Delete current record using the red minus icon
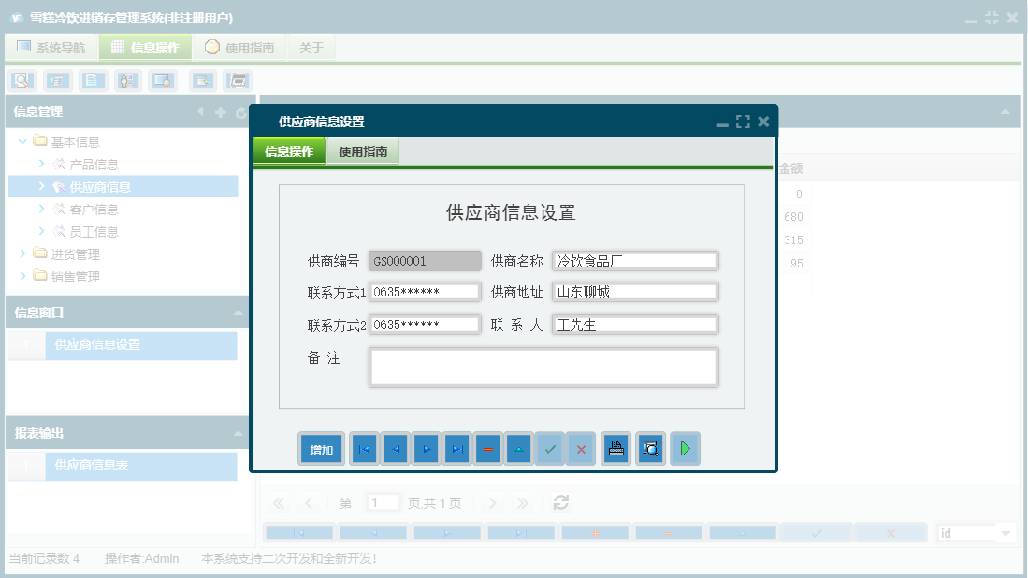1028x578 pixels. 488,448
